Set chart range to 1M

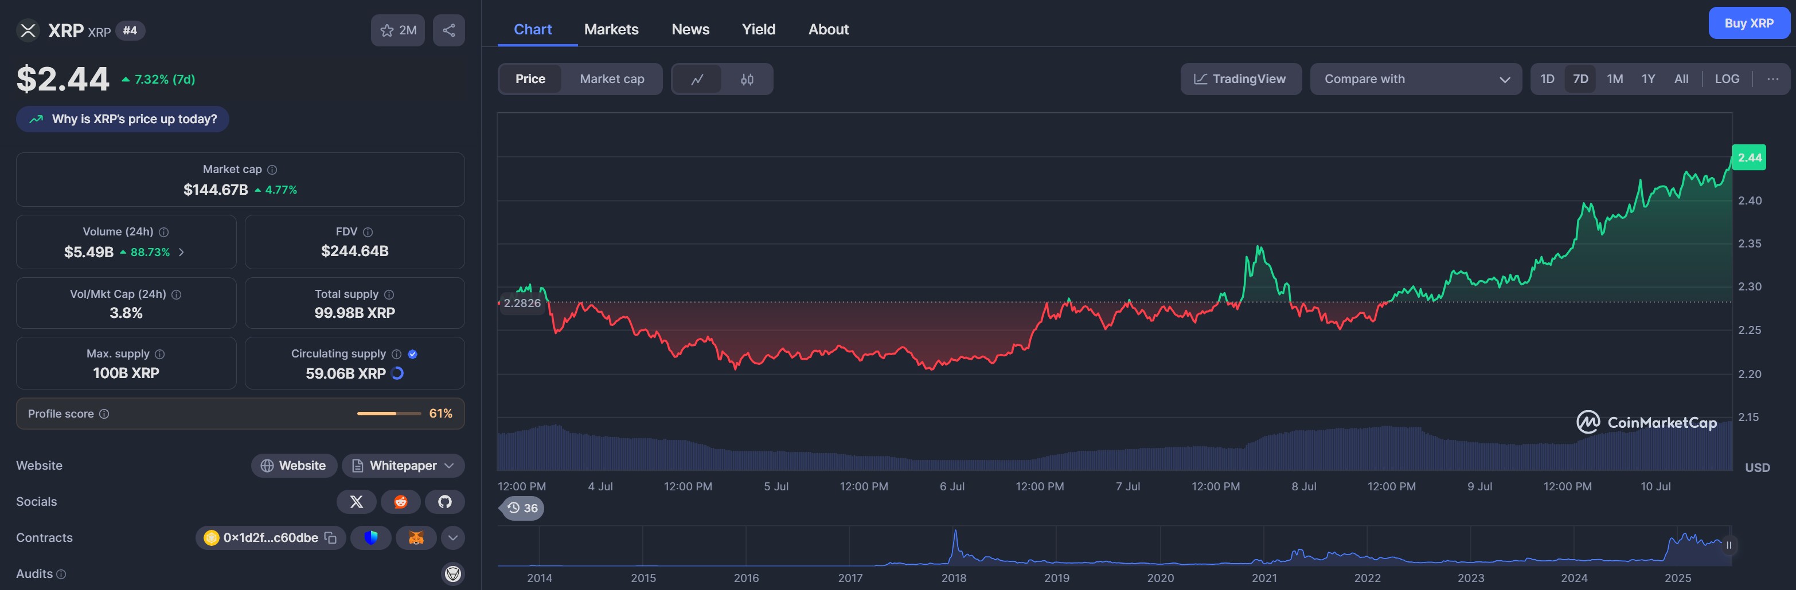1615,80
